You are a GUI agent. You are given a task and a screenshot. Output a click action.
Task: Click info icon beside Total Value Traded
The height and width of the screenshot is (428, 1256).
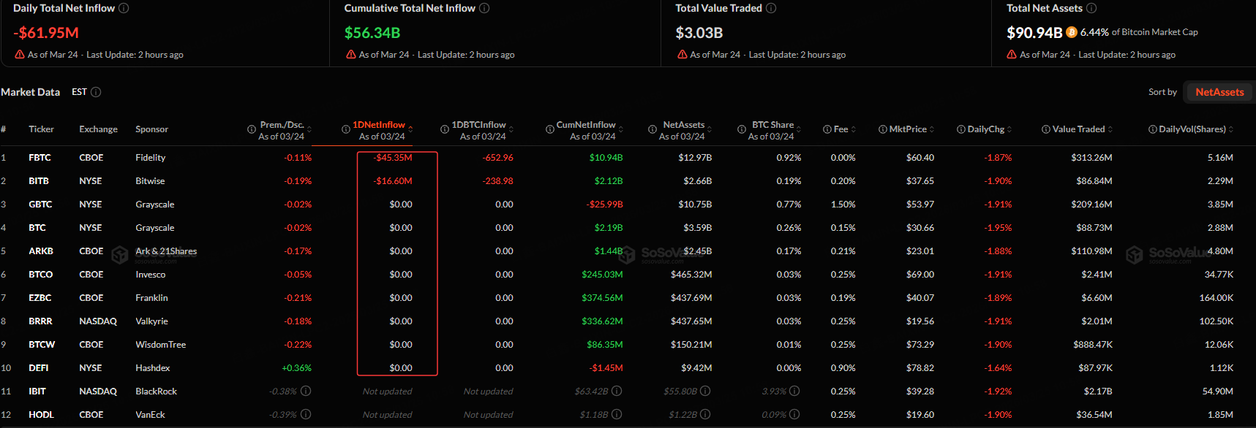pyautogui.click(x=771, y=8)
